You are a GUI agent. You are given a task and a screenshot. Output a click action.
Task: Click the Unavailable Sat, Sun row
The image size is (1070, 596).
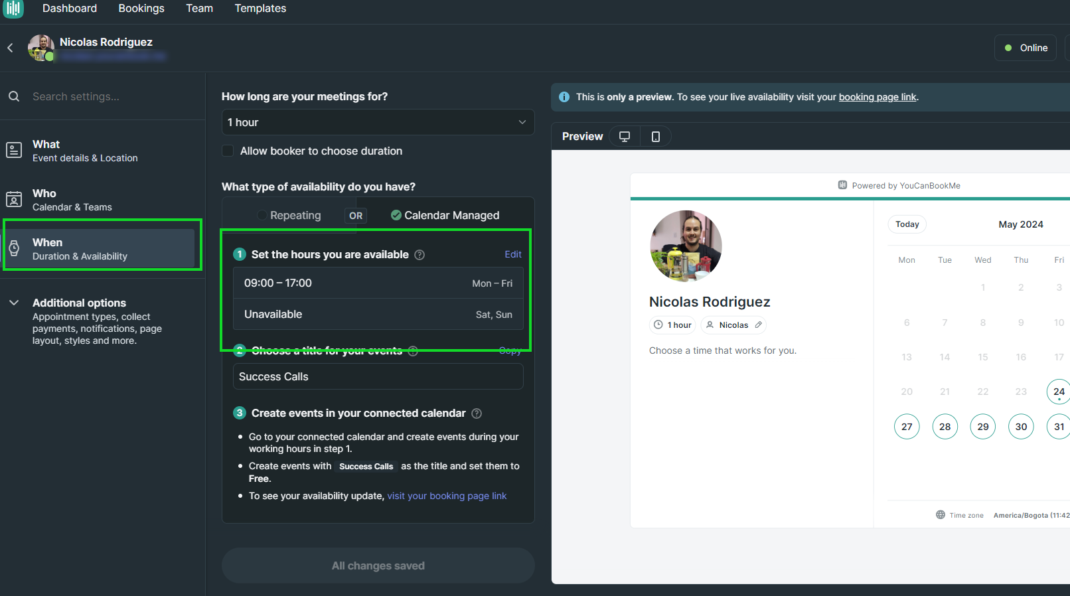[378, 315]
